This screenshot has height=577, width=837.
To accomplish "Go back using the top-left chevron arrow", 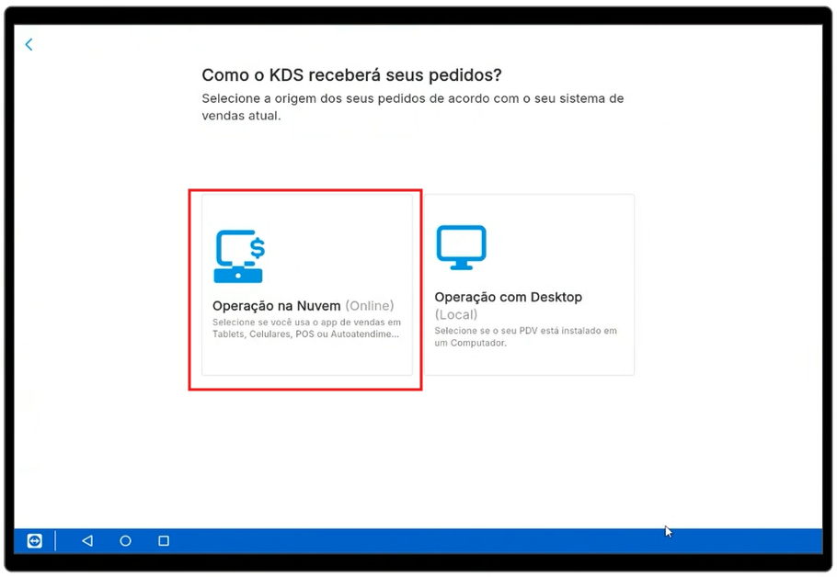I will [x=29, y=44].
